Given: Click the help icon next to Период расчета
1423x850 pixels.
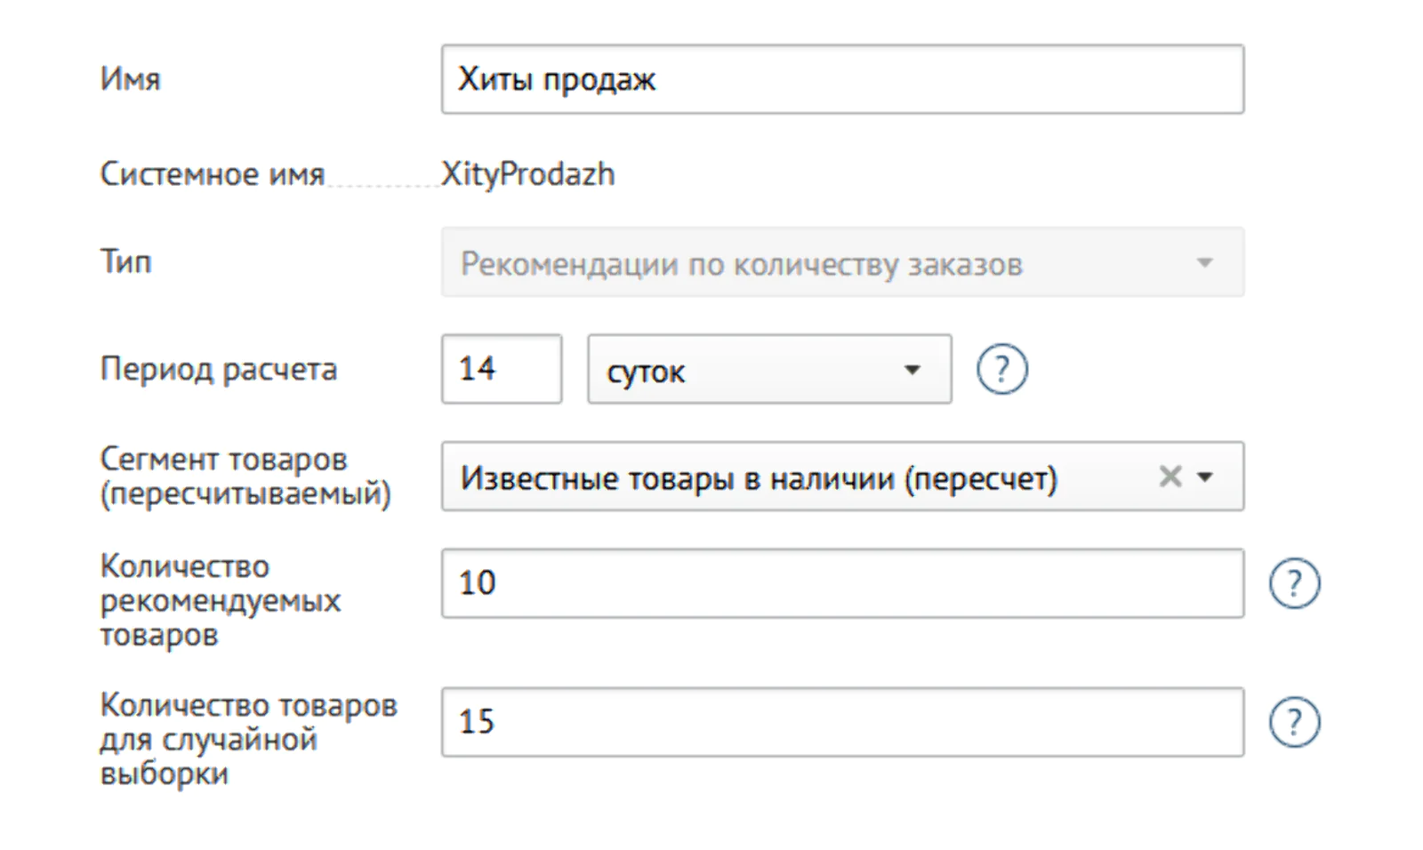Looking at the screenshot, I should [1002, 369].
